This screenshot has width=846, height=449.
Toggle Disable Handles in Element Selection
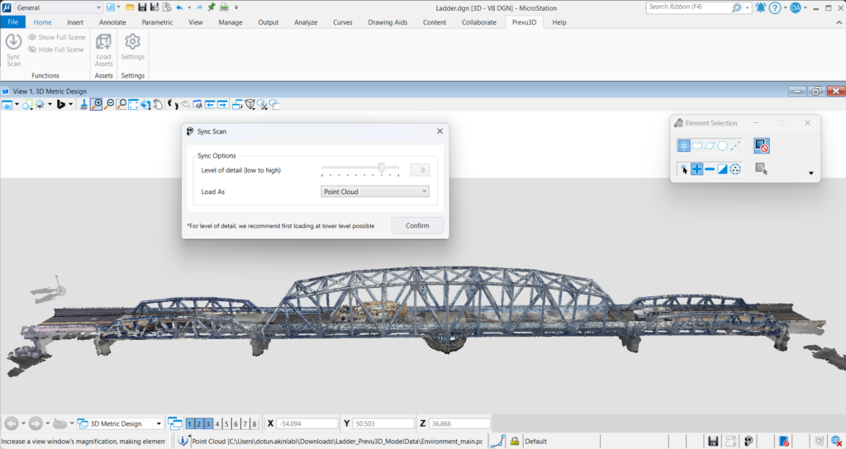point(761,145)
